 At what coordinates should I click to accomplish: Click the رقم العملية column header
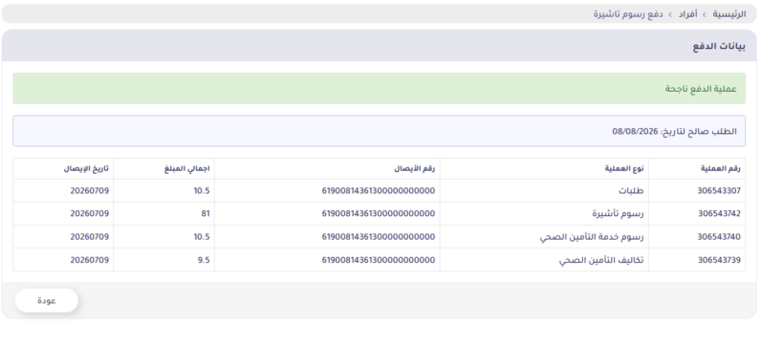(696, 169)
